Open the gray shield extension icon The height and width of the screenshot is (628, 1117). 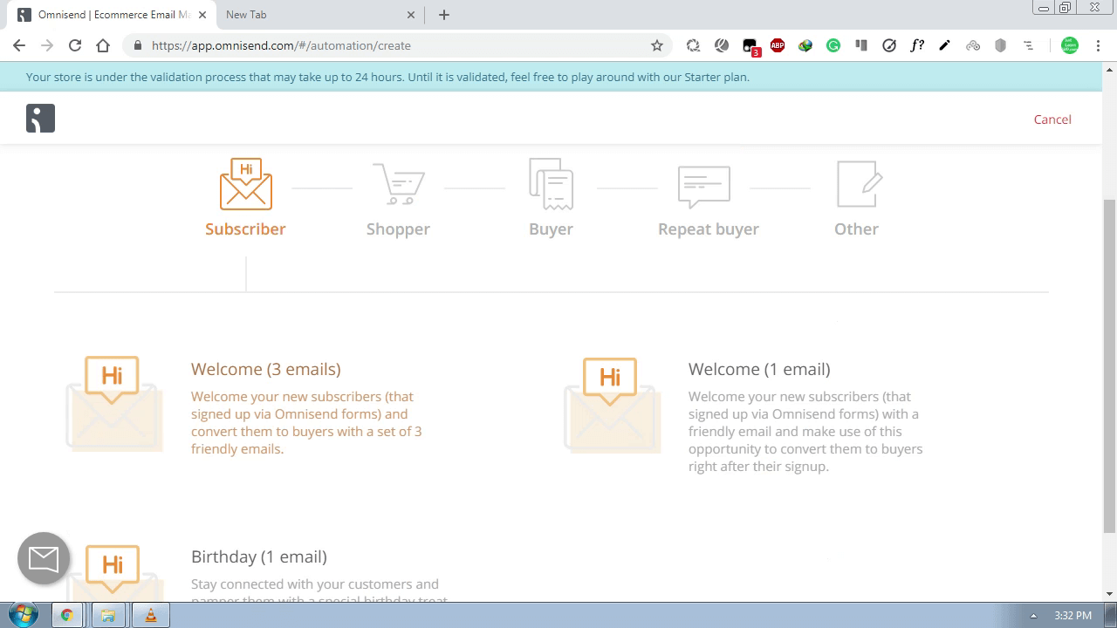[x=1001, y=45]
